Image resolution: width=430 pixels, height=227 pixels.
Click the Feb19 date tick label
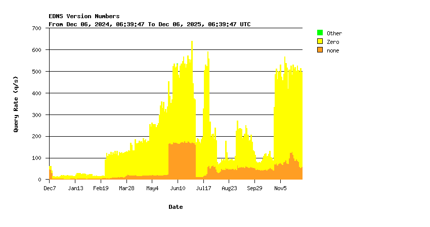[101, 188]
